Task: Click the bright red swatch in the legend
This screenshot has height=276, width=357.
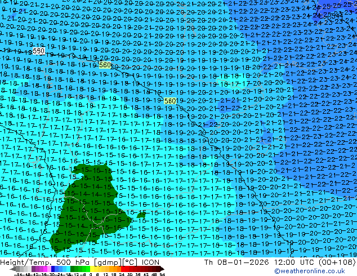Action: pos(123,269)
